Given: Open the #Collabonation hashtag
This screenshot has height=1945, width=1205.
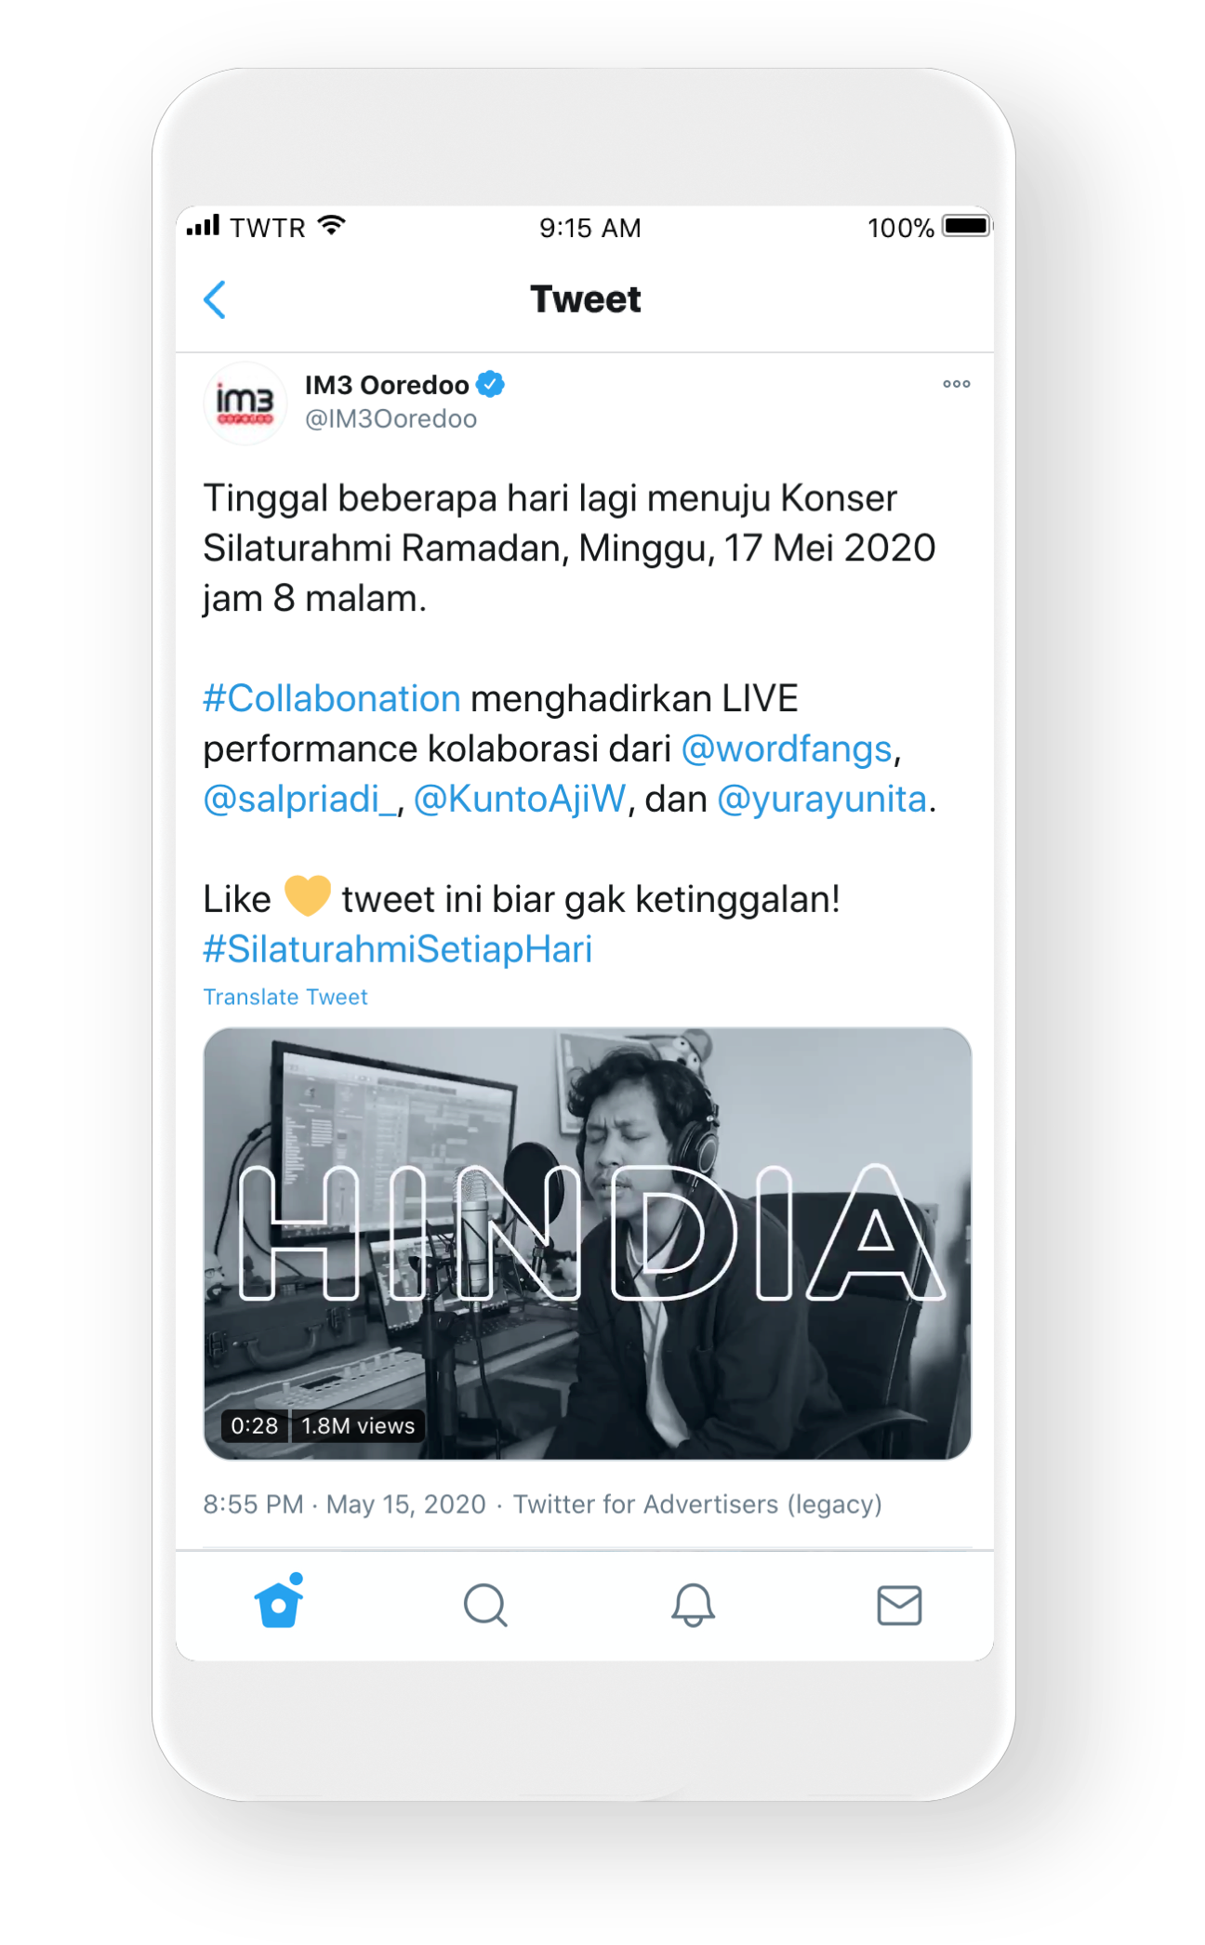Looking at the screenshot, I should [332, 698].
